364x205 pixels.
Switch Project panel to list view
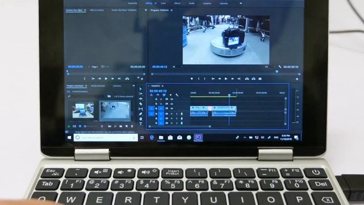[75, 126]
